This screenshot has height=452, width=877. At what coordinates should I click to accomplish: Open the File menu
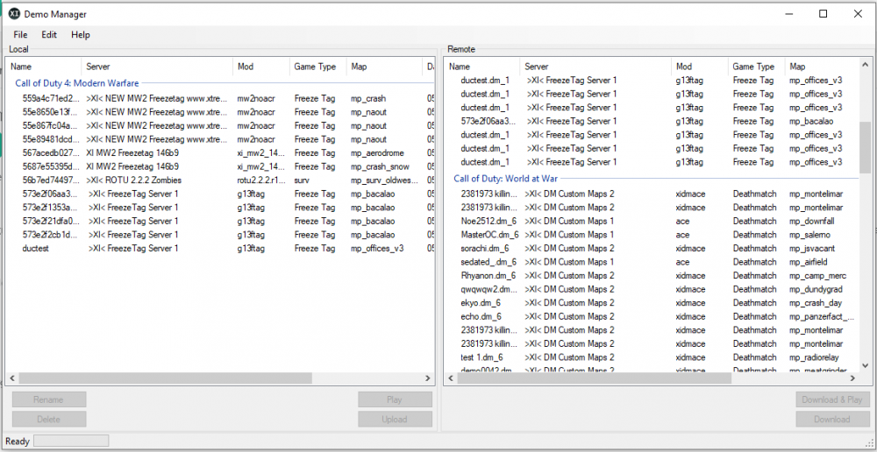pos(20,35)
